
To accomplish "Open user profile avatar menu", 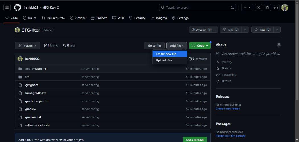I will click(x=285, y=7).
